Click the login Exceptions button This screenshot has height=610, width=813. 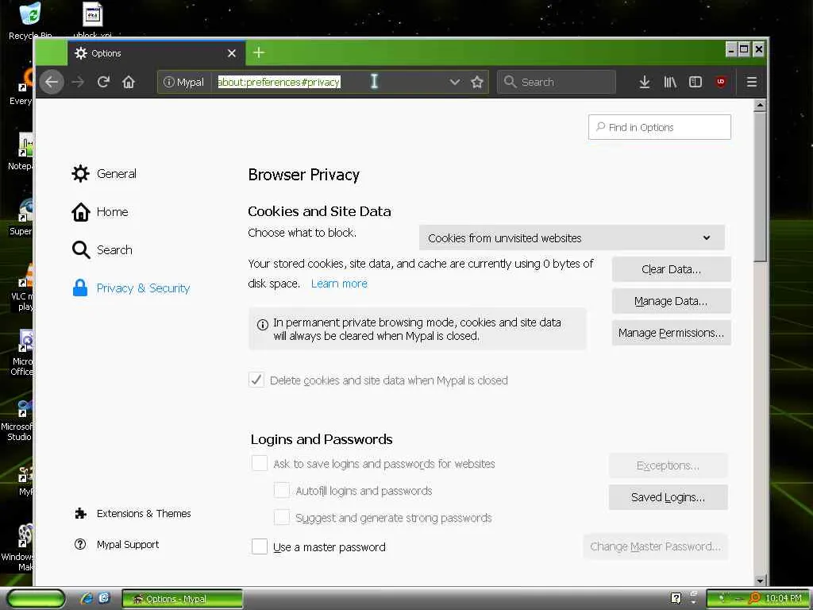pyautogui.click(x=668, y=465)
